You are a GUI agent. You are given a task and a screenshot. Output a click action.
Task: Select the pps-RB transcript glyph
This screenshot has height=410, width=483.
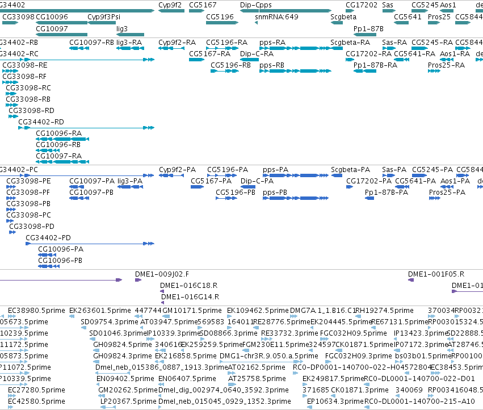295,71
